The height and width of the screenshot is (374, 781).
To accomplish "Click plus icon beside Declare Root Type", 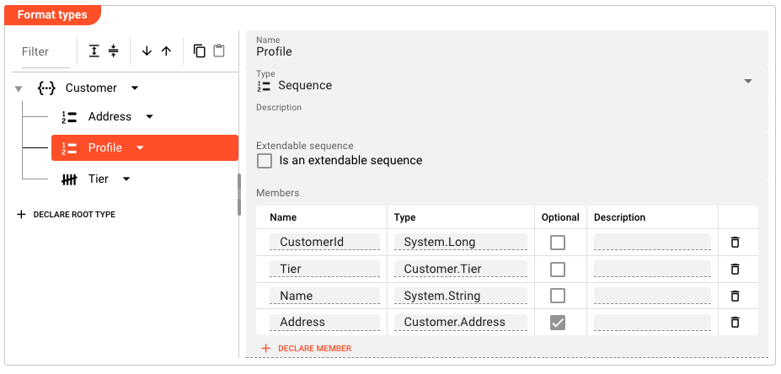I will (21, 215).
